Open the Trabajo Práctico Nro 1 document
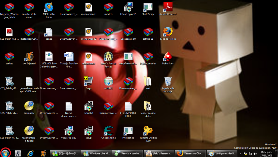 69,56
